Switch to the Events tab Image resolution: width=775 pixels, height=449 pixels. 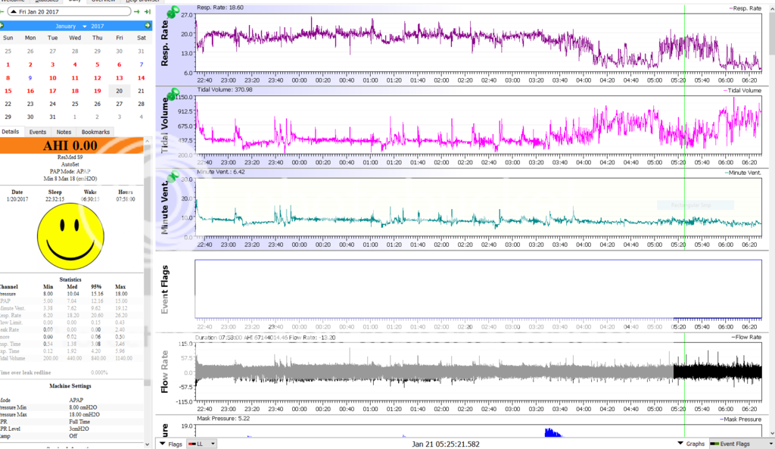[37, 132]
